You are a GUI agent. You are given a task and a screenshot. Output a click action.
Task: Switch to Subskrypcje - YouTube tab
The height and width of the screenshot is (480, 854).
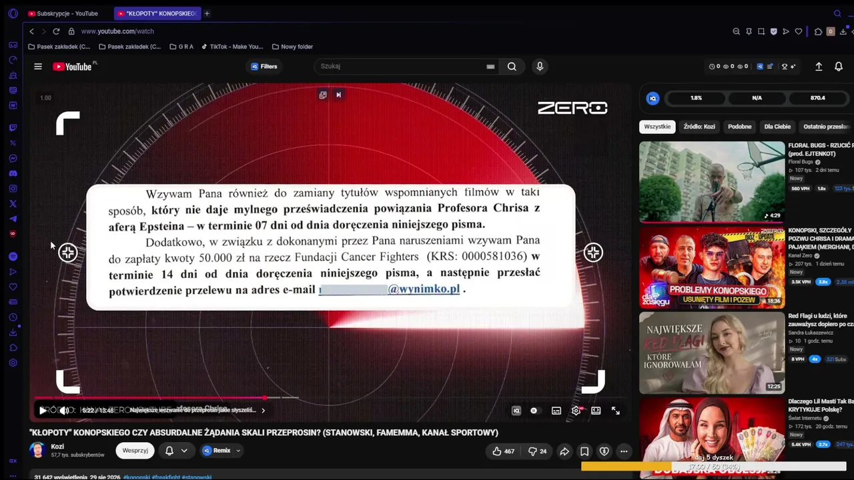(63, 13)
